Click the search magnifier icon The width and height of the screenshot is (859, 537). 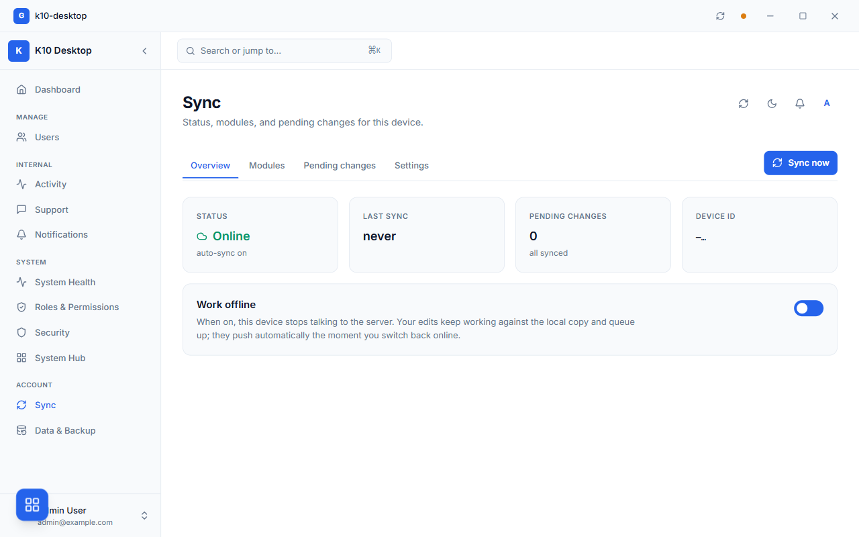[191, 51]
